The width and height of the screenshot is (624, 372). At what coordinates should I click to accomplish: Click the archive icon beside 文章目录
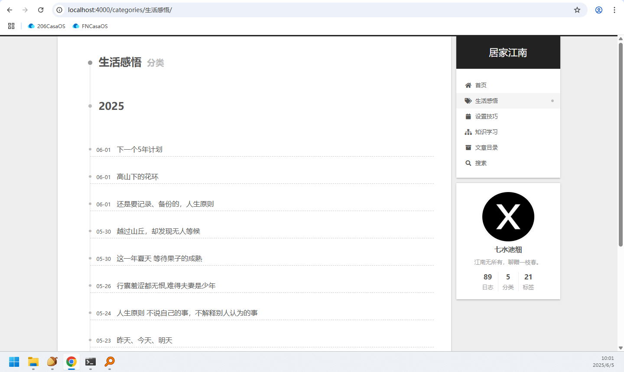[468, 148]
